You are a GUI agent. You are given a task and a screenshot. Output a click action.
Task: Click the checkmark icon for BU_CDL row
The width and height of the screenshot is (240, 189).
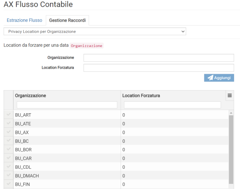click(8, 167)
